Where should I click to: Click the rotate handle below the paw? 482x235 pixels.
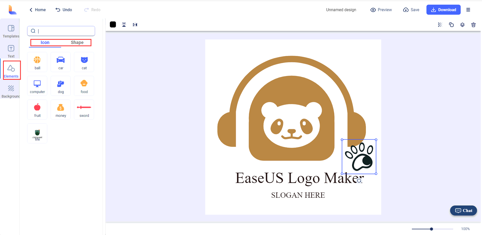(359, 181)
